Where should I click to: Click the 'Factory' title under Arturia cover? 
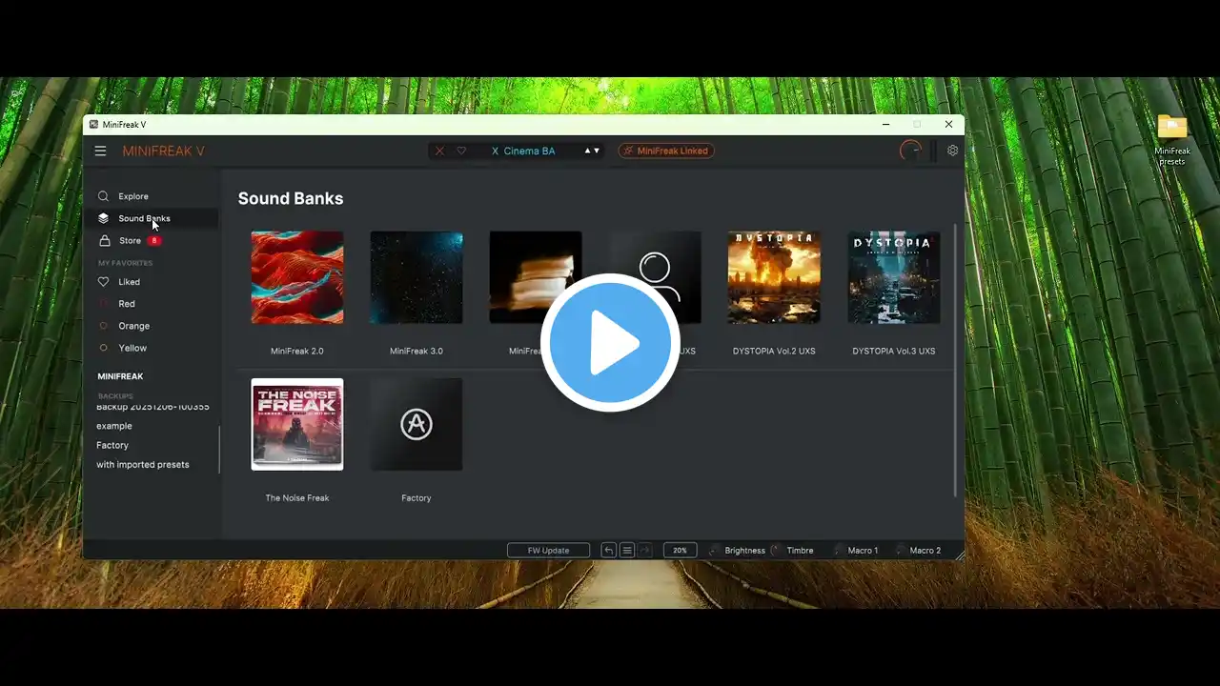click(x=417, y=498)
